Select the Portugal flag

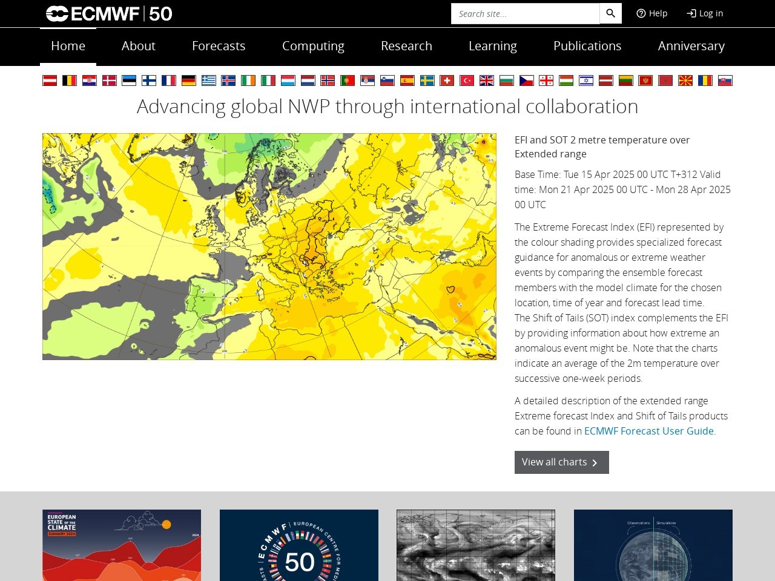(348, 80)
